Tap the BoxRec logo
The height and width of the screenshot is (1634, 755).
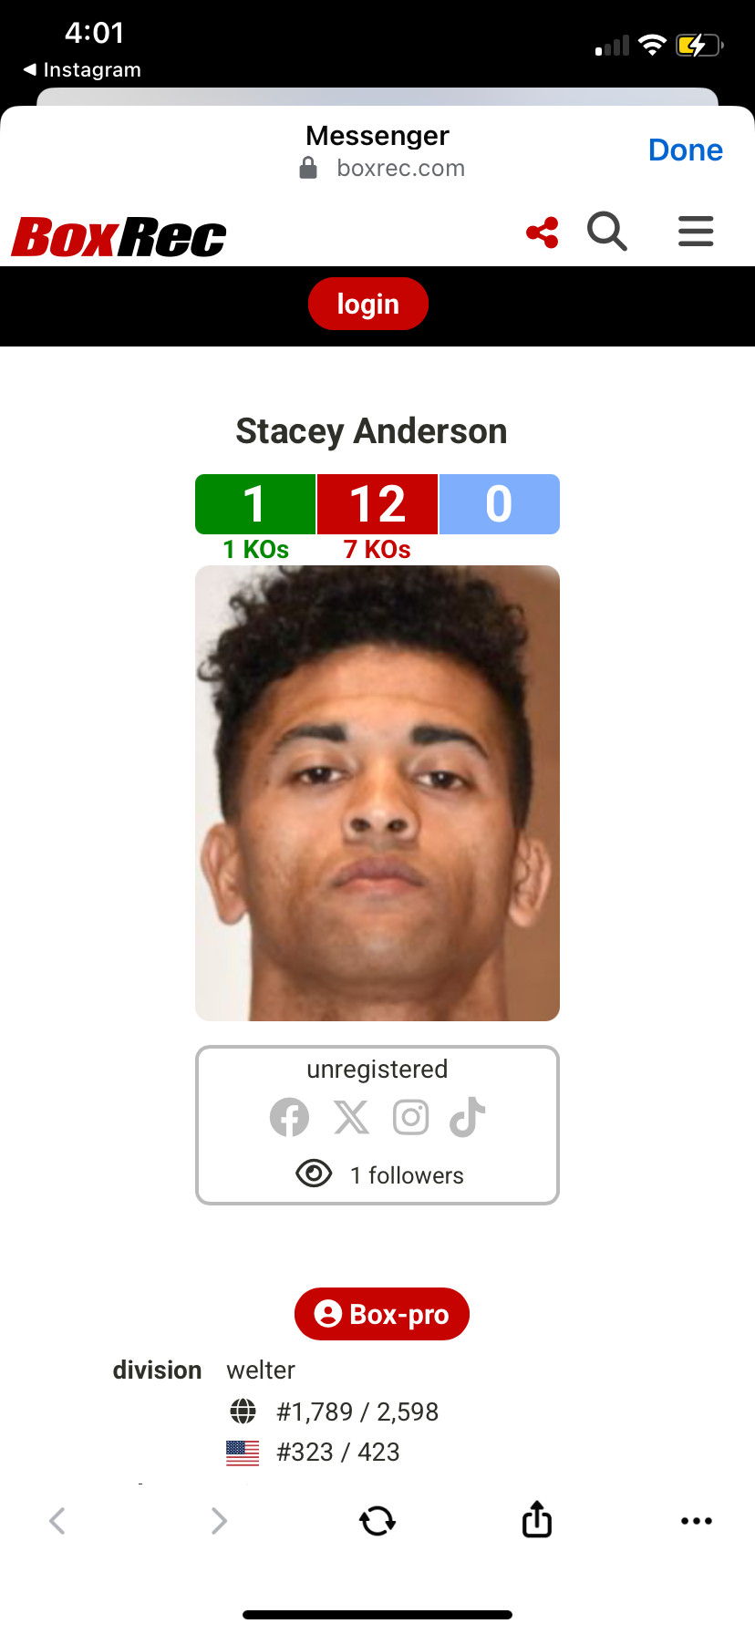[119, 237]
